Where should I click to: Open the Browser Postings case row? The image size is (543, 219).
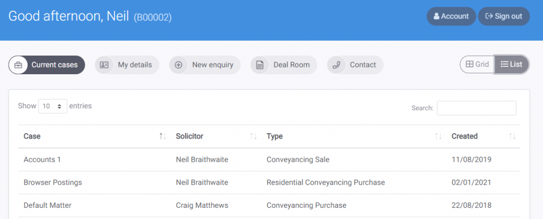click(x=269, y=182)
